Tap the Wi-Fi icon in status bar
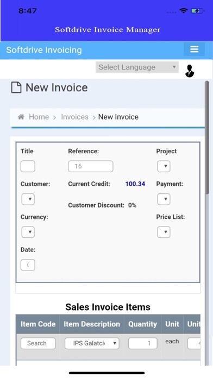213x378 pixels. pyautogui.click(x=184, y=10)
